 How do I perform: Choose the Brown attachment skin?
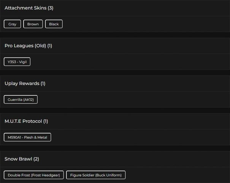[33, 24]
